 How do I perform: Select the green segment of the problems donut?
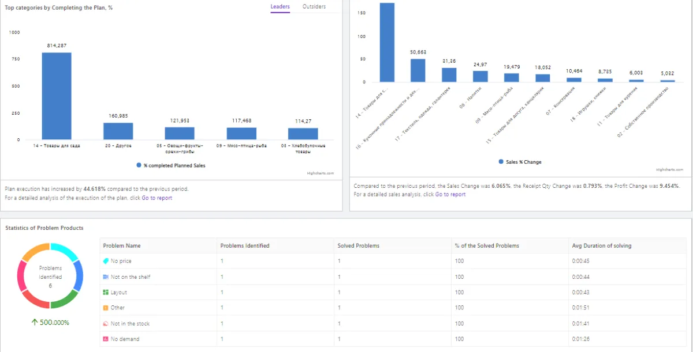[x=64, y=301]
